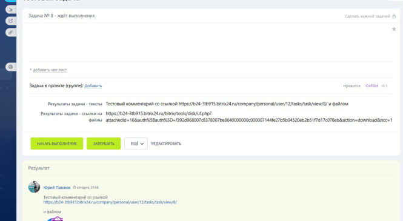Click the round help icon in sidebar
This screenshot has width=403, height=221.
pos(10,67)
